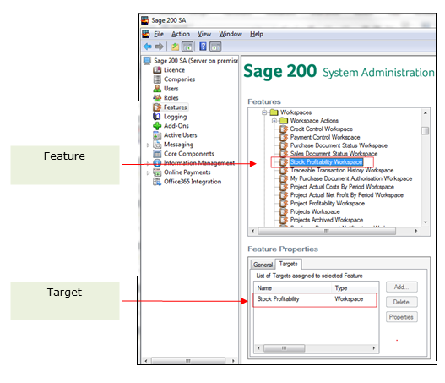Click the Logging book icon
Viewport: 445px width, 383px height.
coord(157,117)
